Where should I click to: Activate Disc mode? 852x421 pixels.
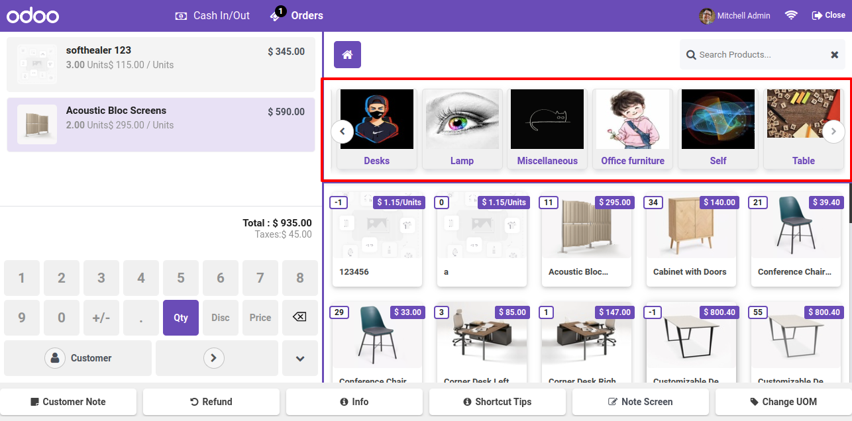pos(221,318)
